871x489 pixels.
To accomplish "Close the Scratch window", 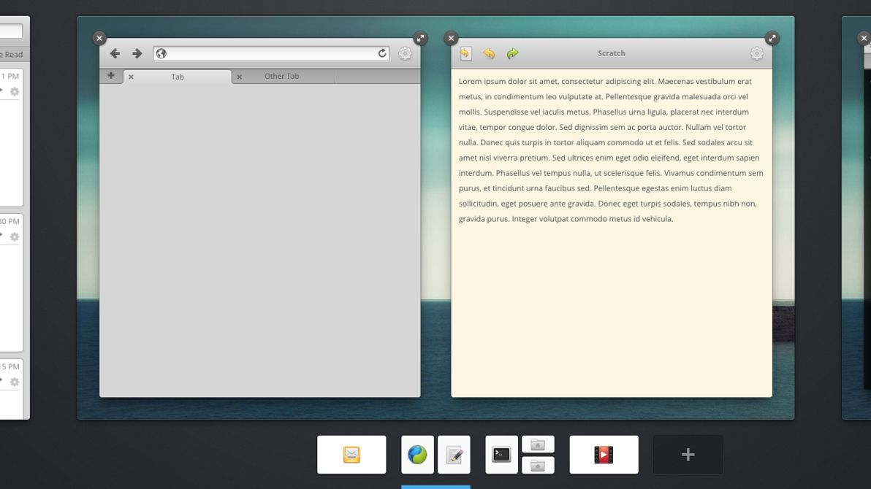I will pos(451,38).
